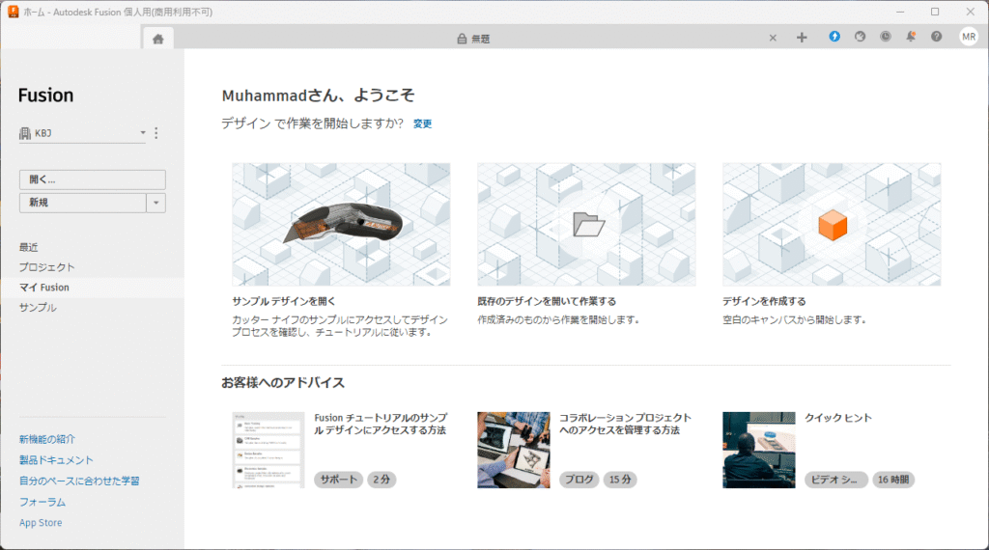Open the Help question mark icon
This screenshot has width=989, height=550.
[x=936, y=37]
